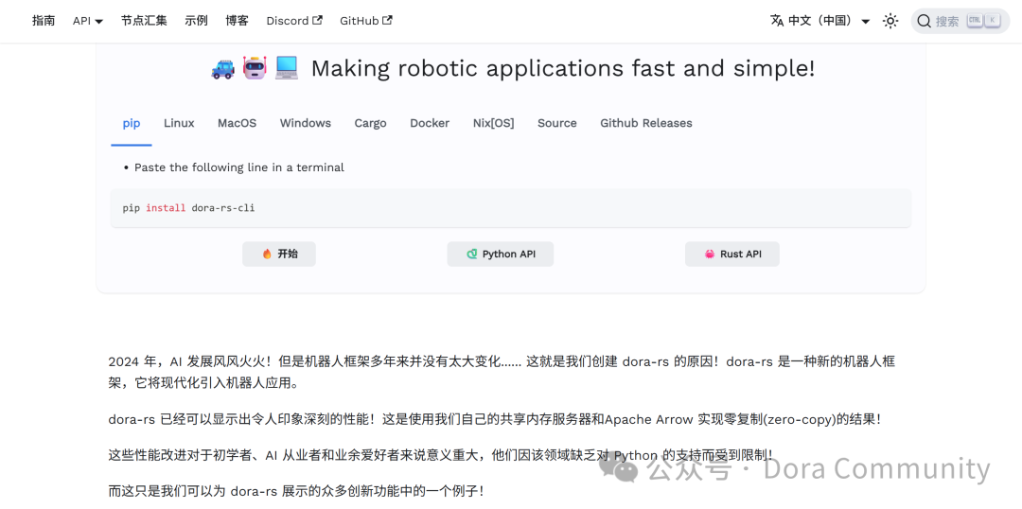
Task: Click the 开始 button
Action: pyautogui.click(x=279, y=254)
